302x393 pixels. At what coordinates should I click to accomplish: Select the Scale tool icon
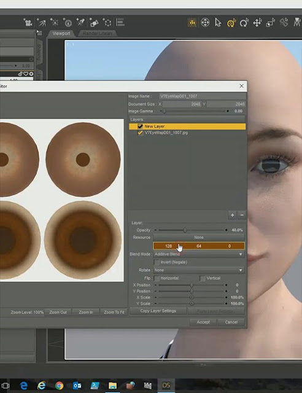click(271, 23)
